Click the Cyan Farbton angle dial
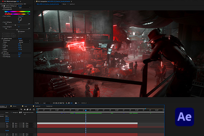Image resolution: width=204 pixels, height=136 pixels. (20, 19)
